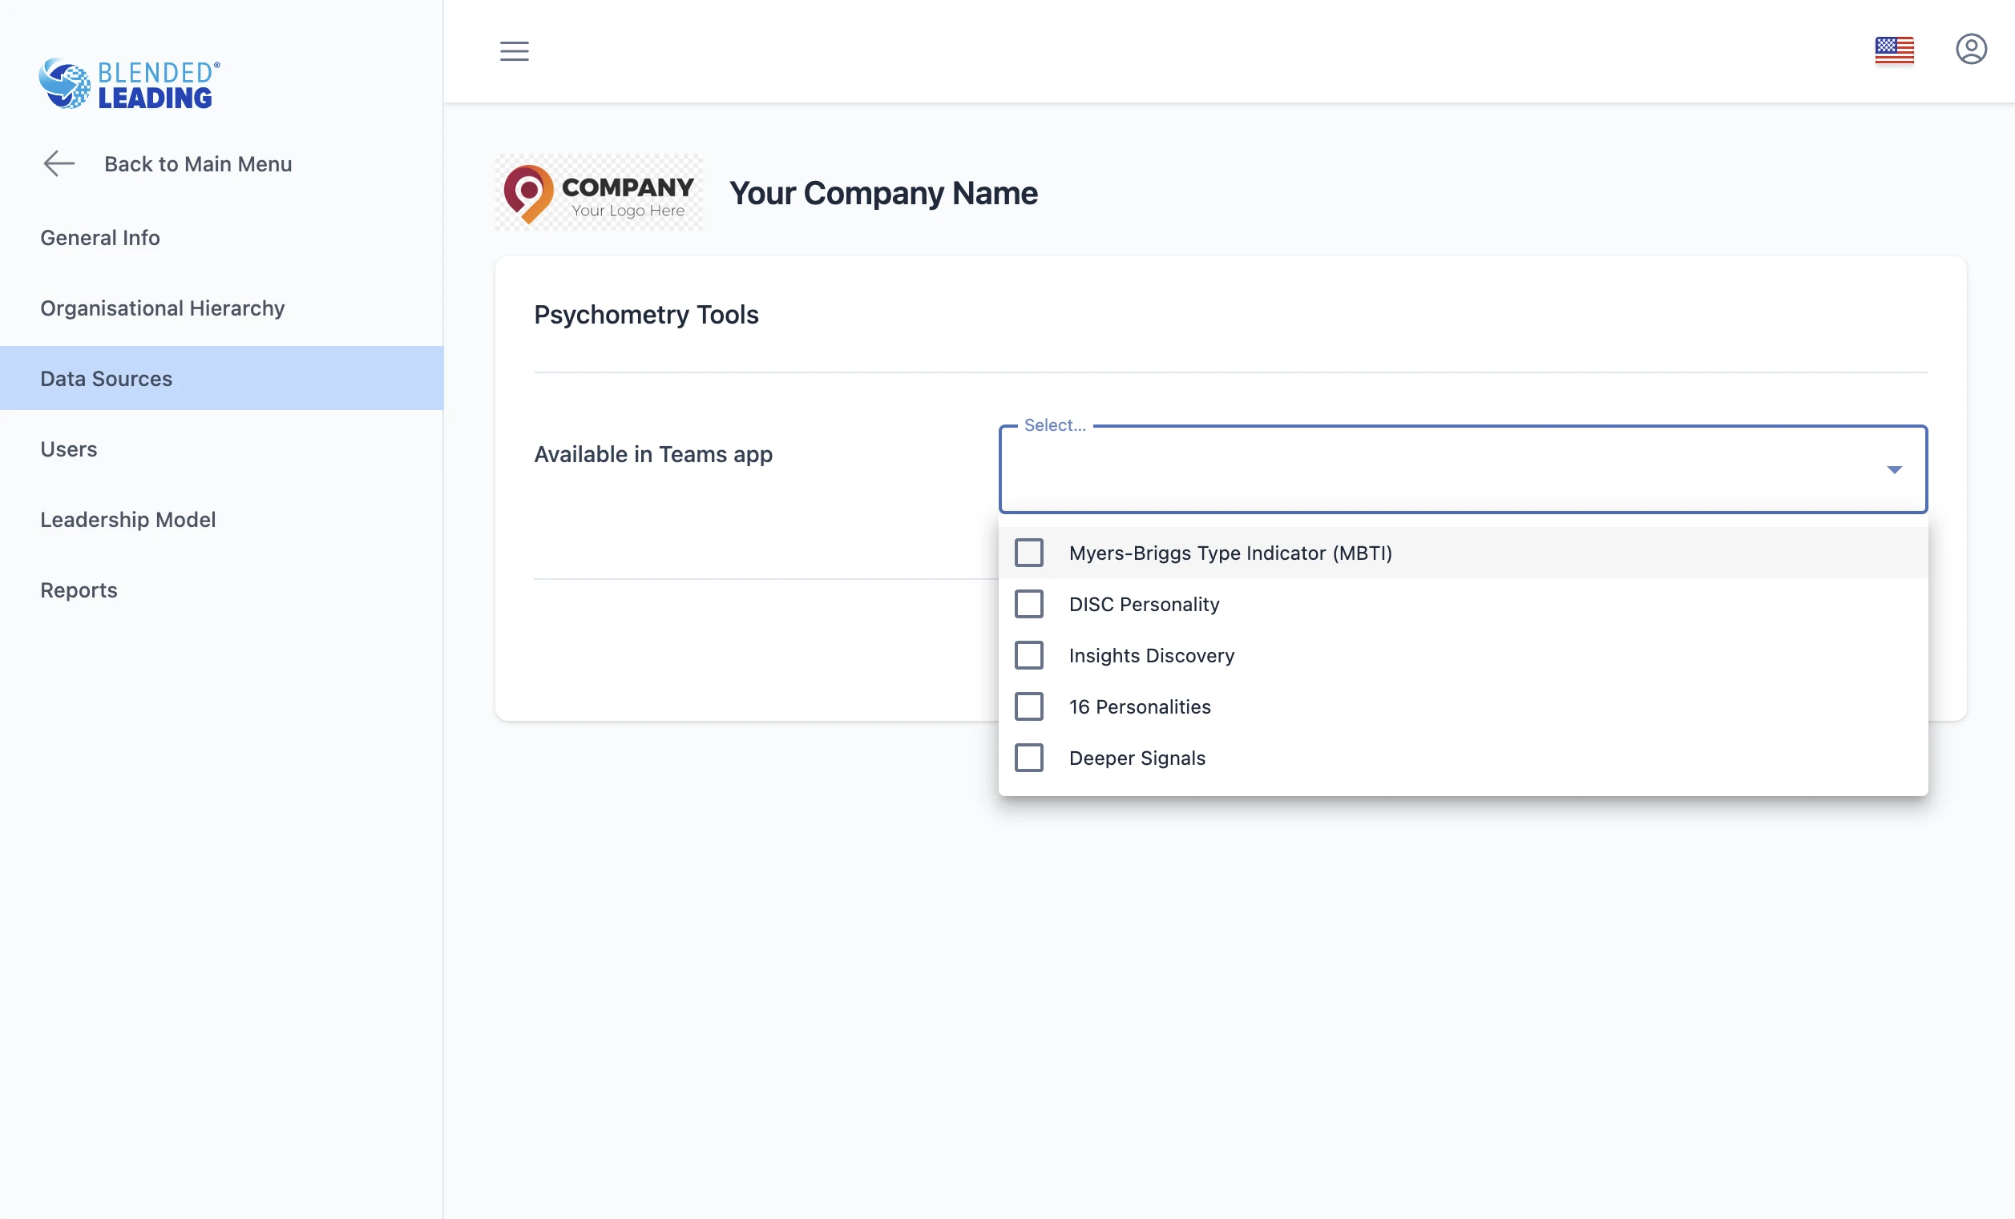This screenshot has height=1219, width=2015.
Task: Tick the Insights Discovery checkbox
Action: pos(1029,655)
